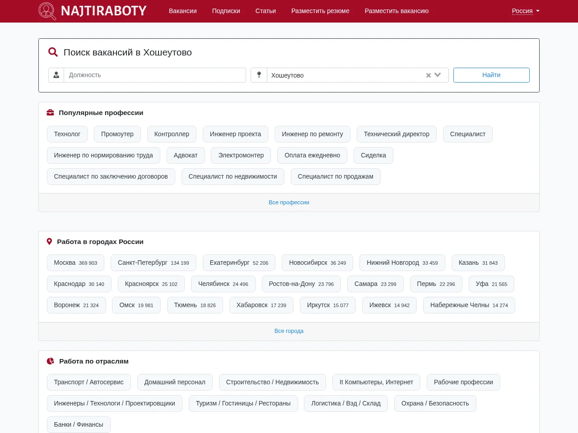Open the Россия country dropdown

526,11
